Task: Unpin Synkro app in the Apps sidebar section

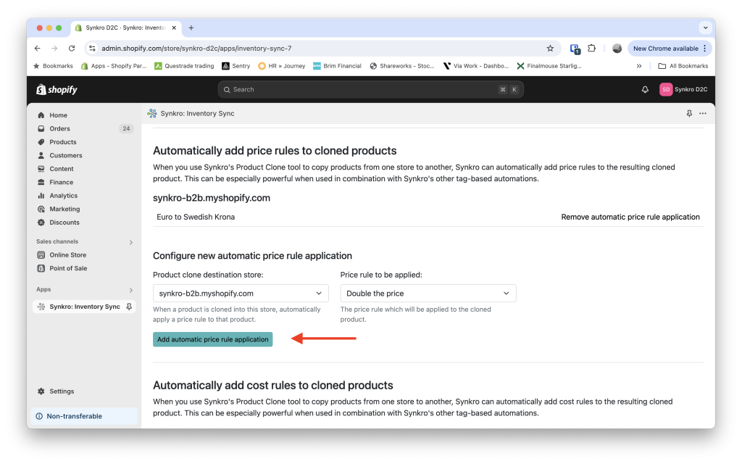Action: 130,306
